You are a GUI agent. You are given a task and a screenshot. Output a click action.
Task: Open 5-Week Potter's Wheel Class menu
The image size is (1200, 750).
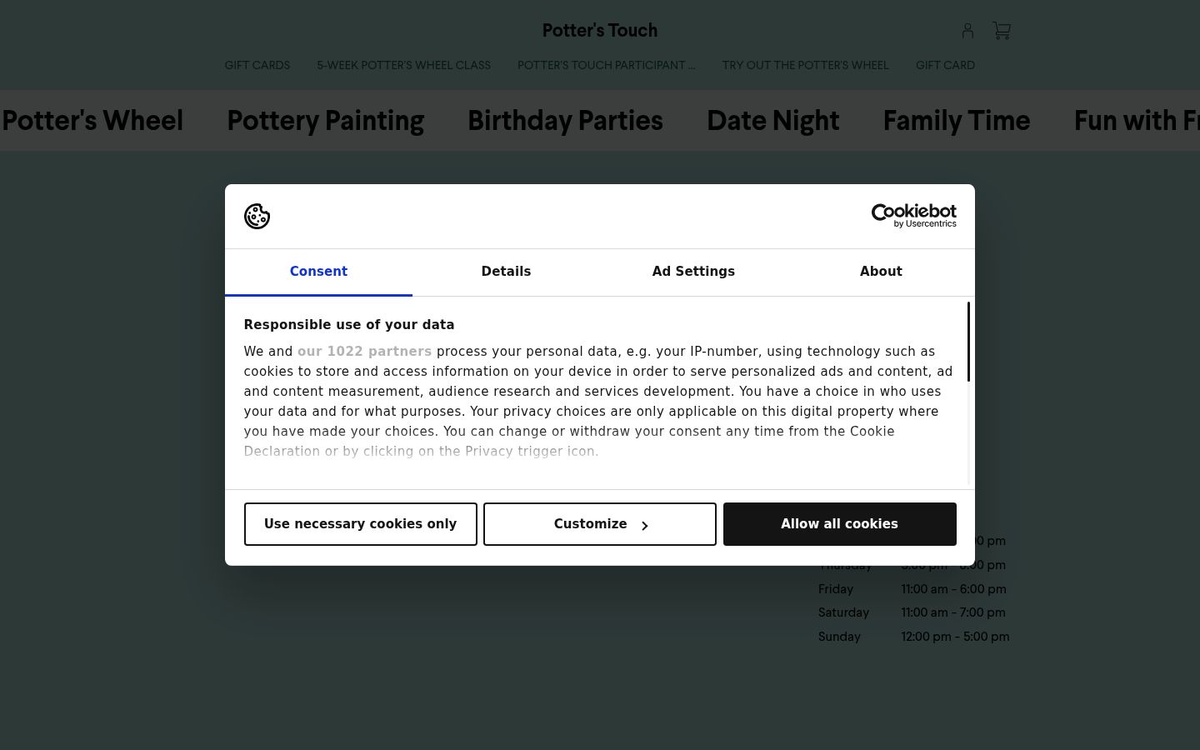[x=403, y=65]
